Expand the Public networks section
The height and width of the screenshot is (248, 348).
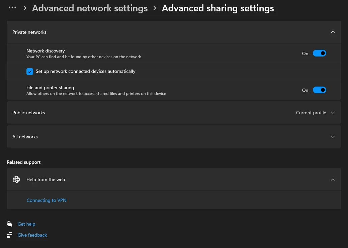tap(333, 113)
